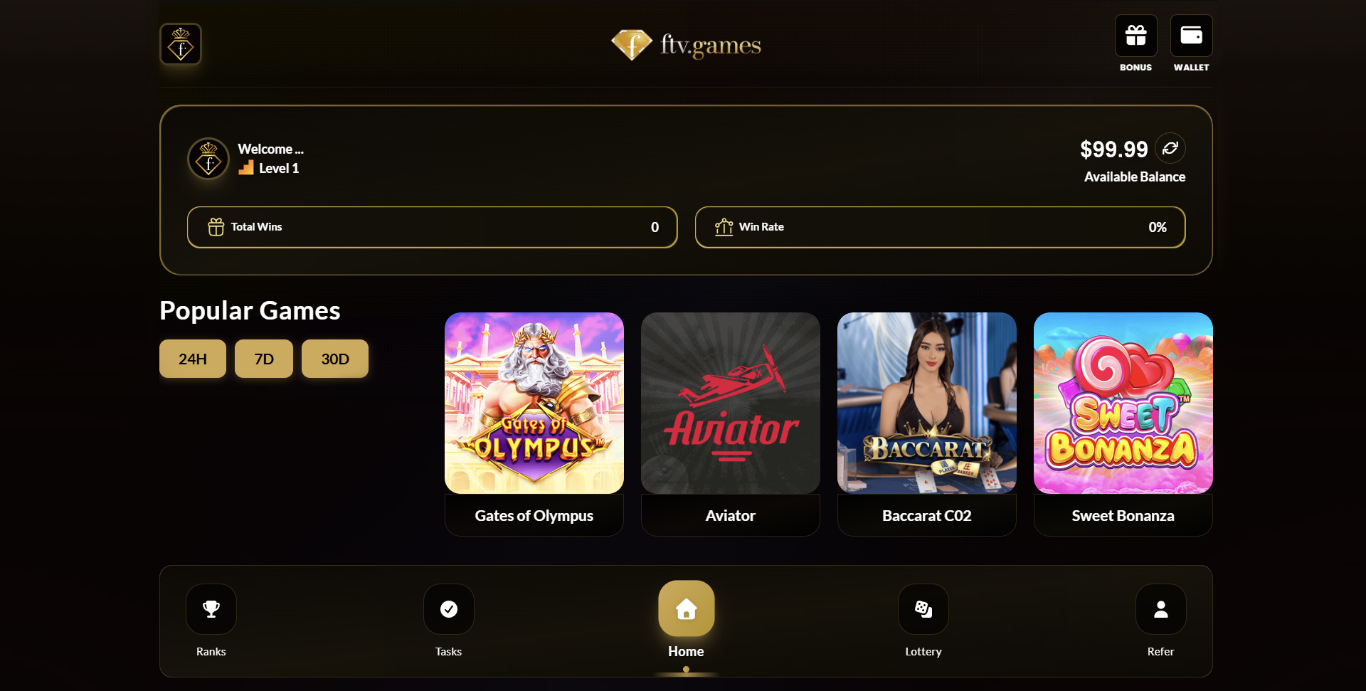Launch the Aviator game thumbnail
The image size is (1366, 691).
[731, 403]
